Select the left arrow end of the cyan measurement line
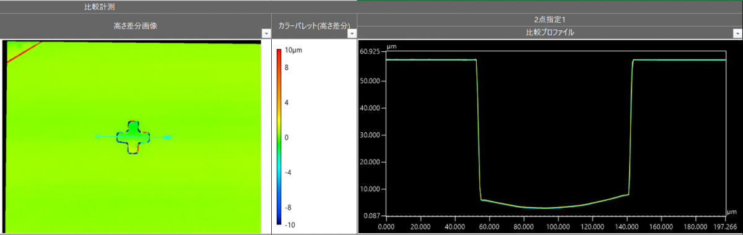This screenshot has width=743, height=235. (98, 137)
